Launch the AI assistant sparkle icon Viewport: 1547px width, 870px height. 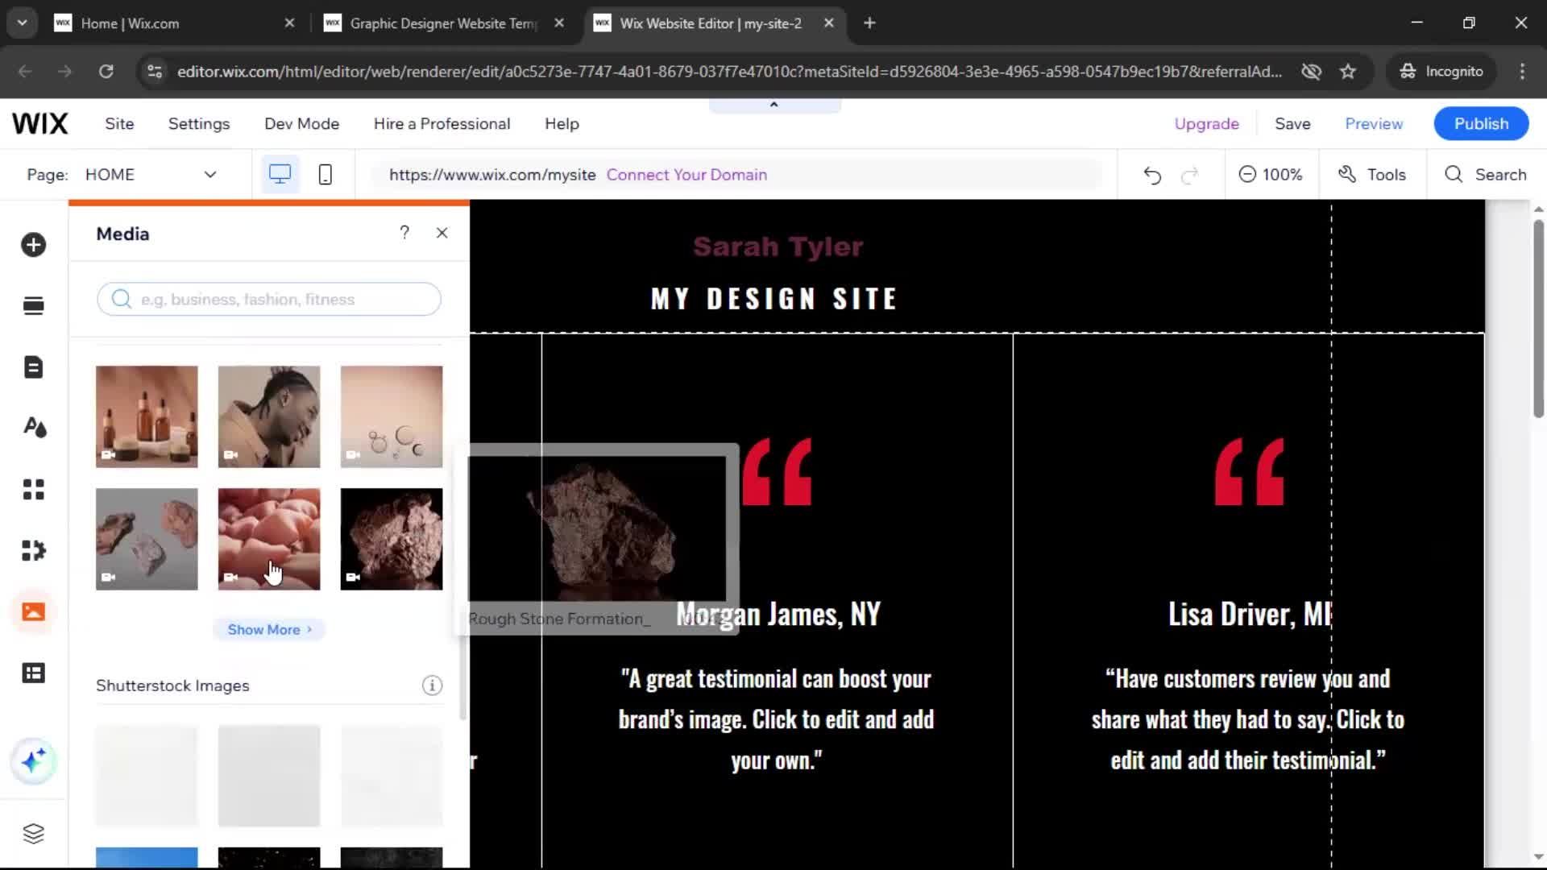point(33,761)
